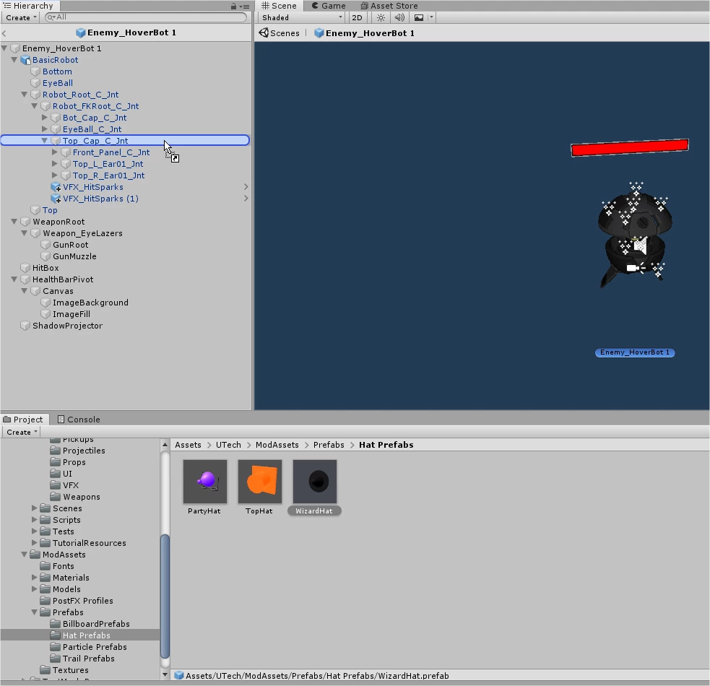
Task: Open the Project Create dropdown
Action: (x=22, y=432)
